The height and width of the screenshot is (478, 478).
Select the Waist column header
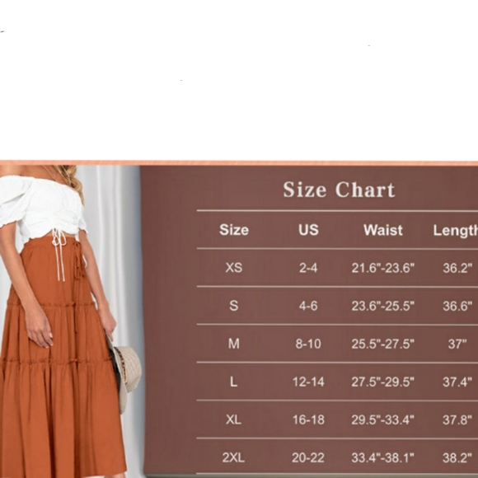click(383, 230)
